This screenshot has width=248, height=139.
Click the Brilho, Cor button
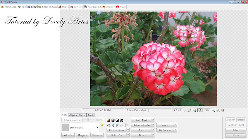117,135
